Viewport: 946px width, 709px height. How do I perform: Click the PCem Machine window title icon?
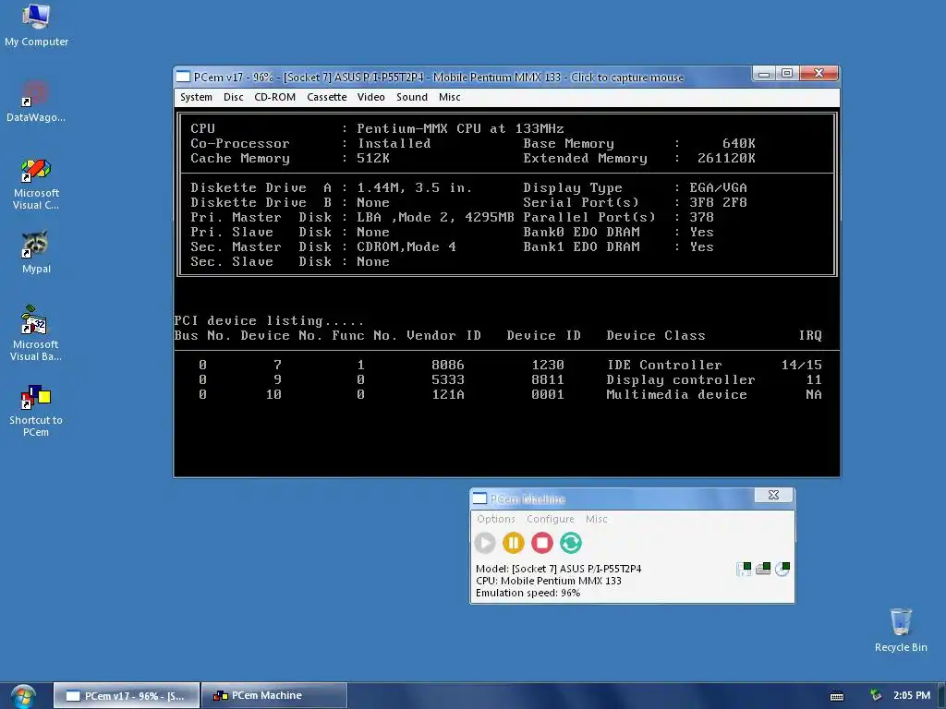click(x=479, y=499)
